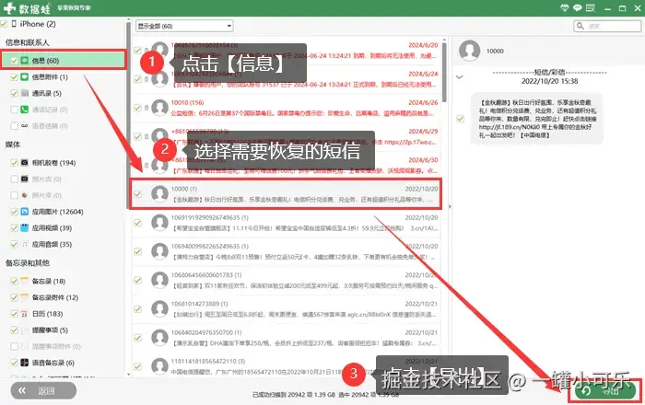Image resolution: width=645 pixels, height=405 pixels.
Task: Click the 照片库 (0) colorful photos icon
Action: click(25, 195)
